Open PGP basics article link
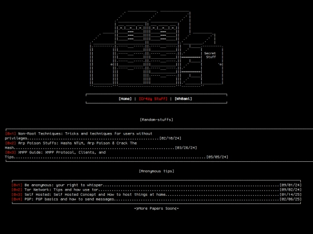 (x=70, y=199)
